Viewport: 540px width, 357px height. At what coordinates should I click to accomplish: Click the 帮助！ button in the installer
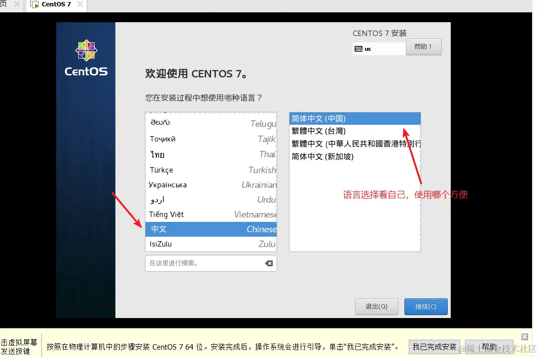pyautogui.click(x=424, y=46)
